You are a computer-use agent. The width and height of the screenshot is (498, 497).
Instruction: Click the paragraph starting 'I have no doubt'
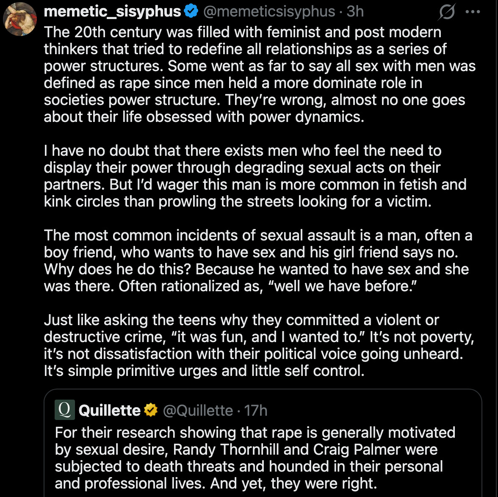point(254,176)
